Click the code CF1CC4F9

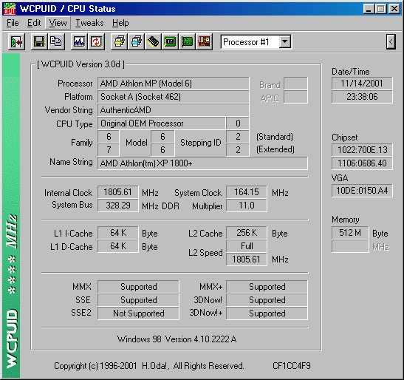292,366
